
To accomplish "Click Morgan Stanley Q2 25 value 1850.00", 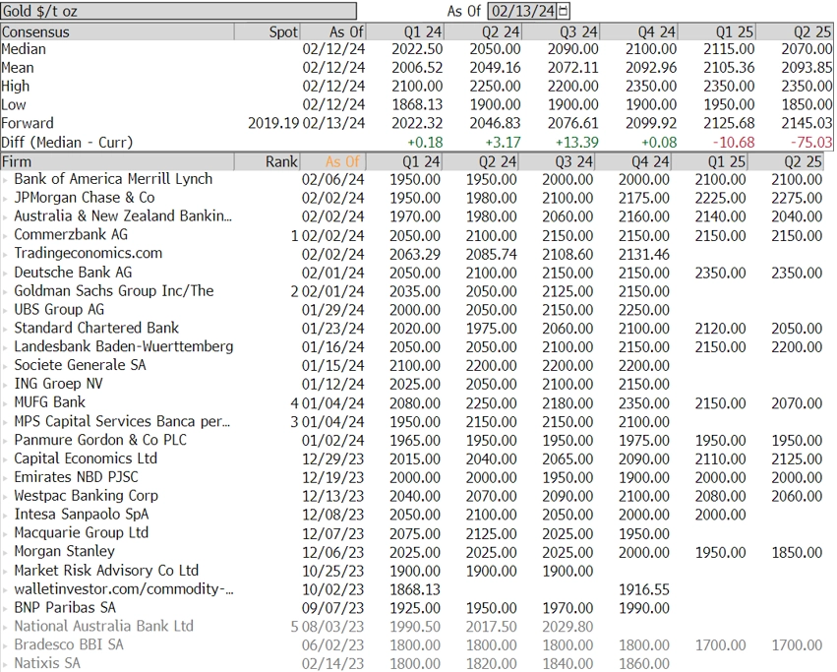I will [x=797, y=552].
